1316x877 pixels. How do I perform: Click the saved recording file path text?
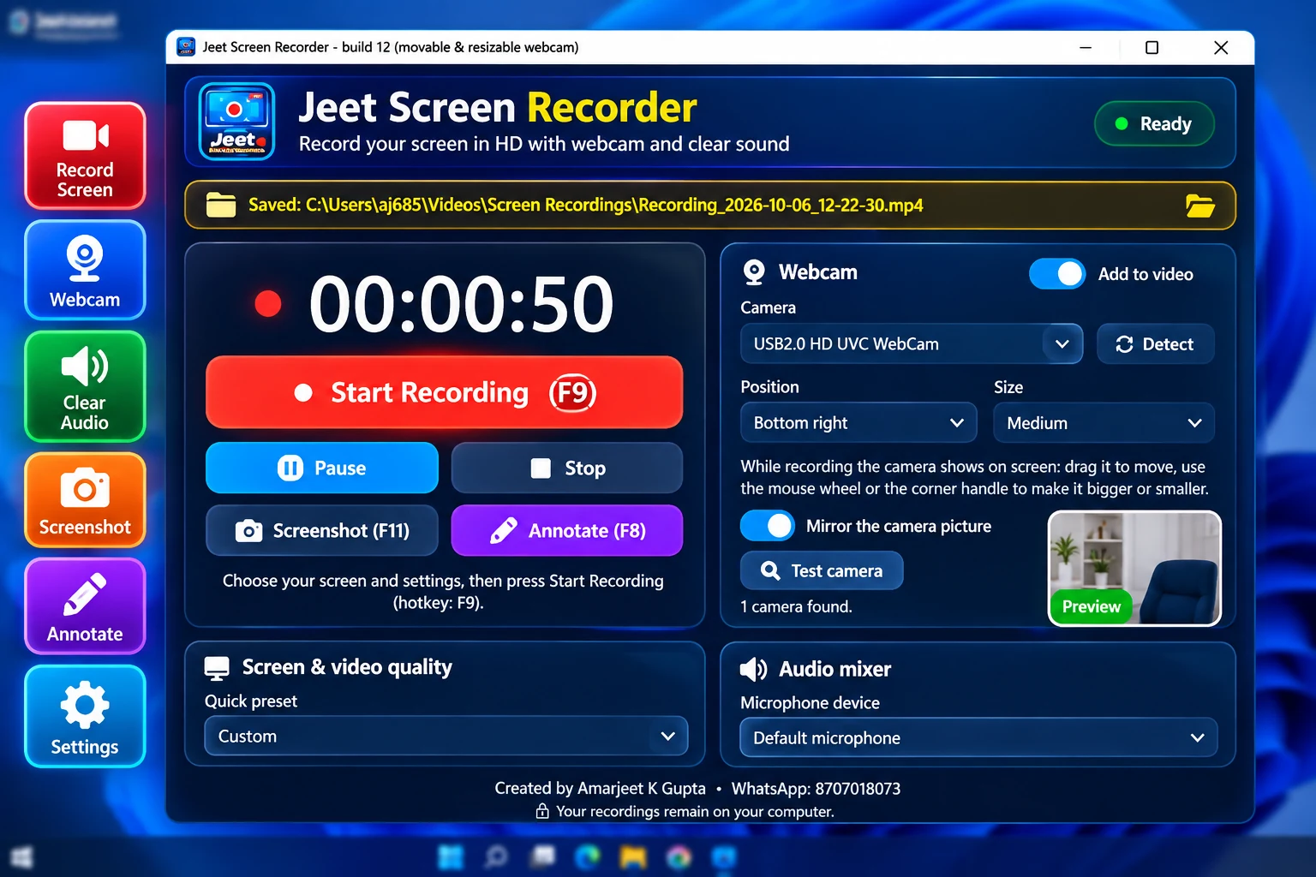pyautogui.click(x=586, y=206)
